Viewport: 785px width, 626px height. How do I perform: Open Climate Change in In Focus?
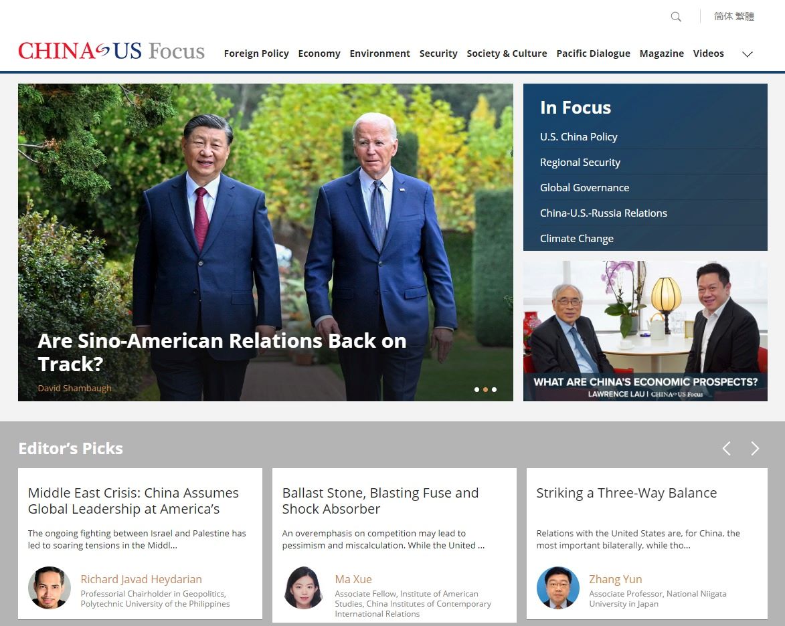click(576, 239)
